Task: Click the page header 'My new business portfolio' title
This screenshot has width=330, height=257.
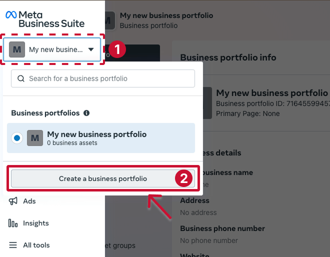Action: (x=166, y=15)
